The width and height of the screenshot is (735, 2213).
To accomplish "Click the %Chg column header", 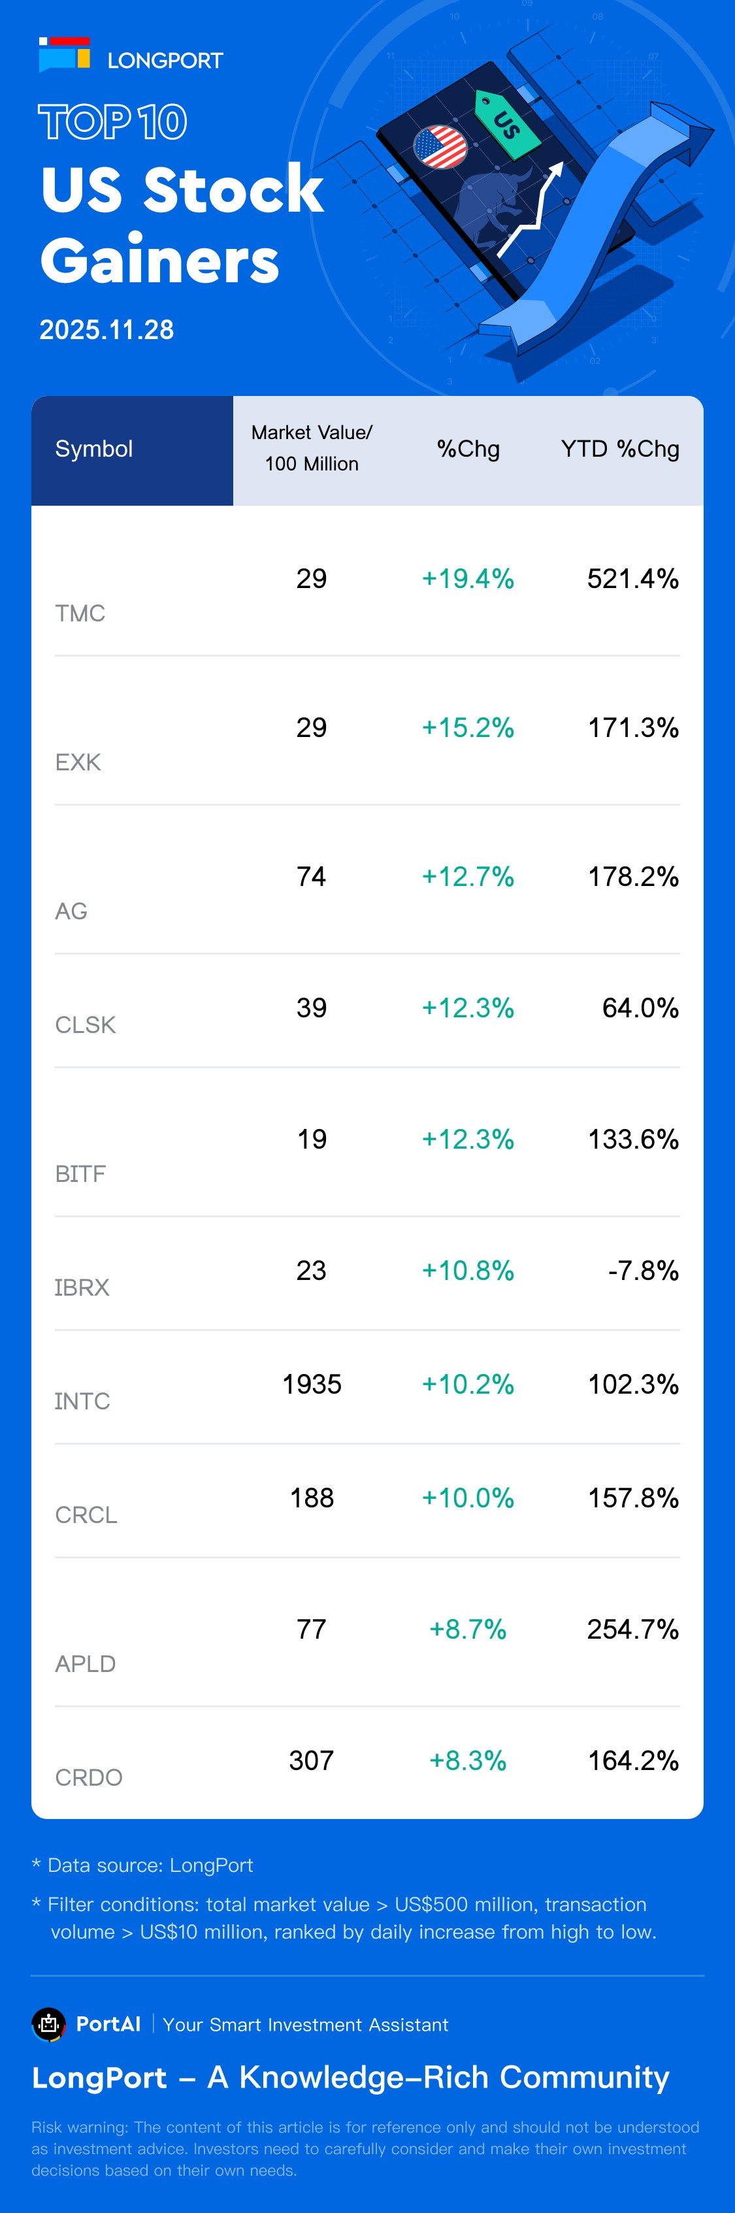I will (x=468, y=448).
